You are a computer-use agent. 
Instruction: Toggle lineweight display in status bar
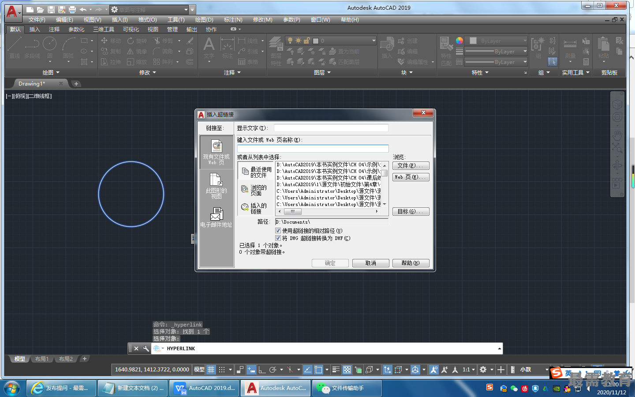(x=336, y=370)
